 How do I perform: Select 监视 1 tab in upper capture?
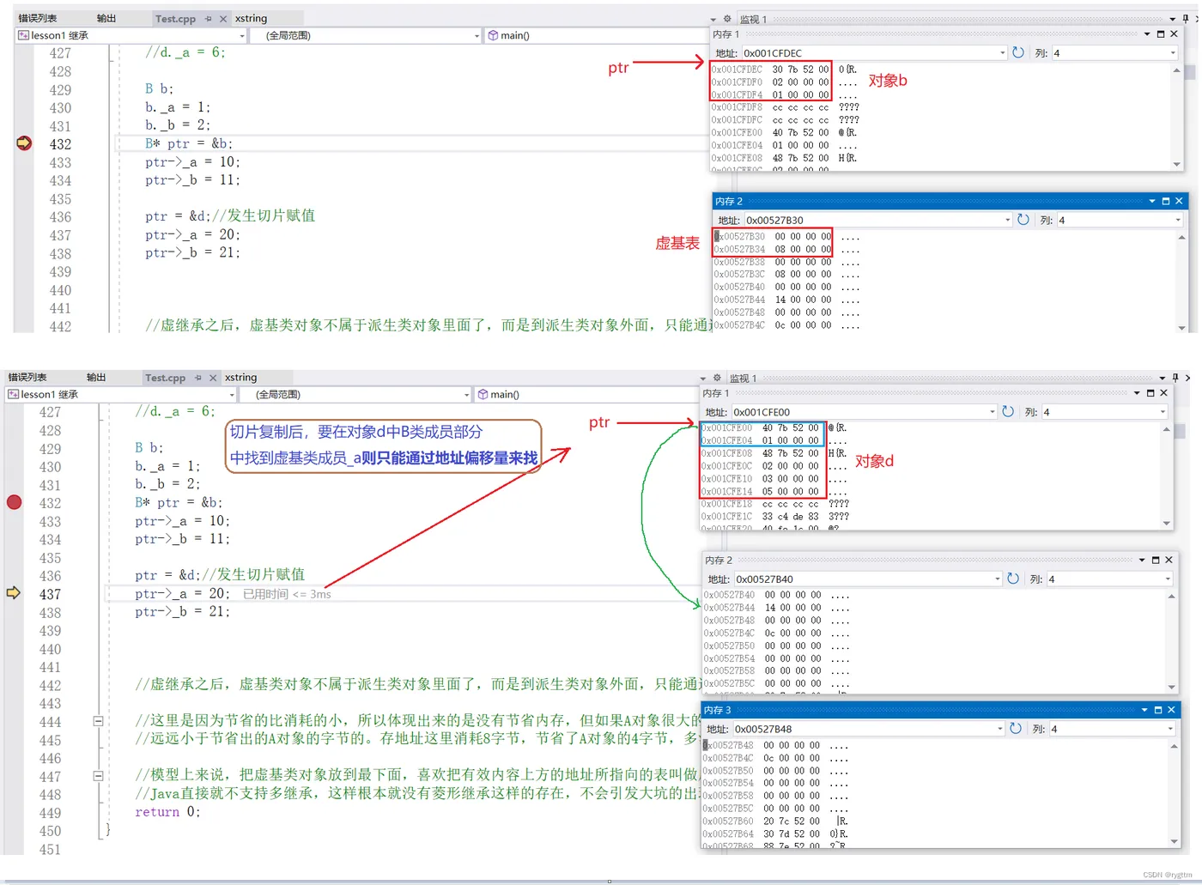pos(753,19)
